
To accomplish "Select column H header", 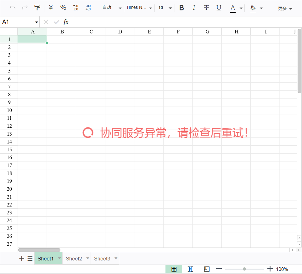I will pyautogui.click(x=236, y=32).
